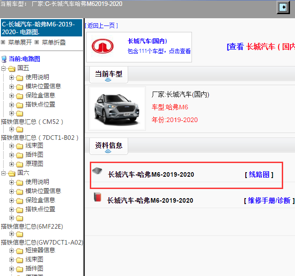
Task: Click 长城汽车-哈弗M6-2019-2020 title in 维修手册 row
Action: 150,200
